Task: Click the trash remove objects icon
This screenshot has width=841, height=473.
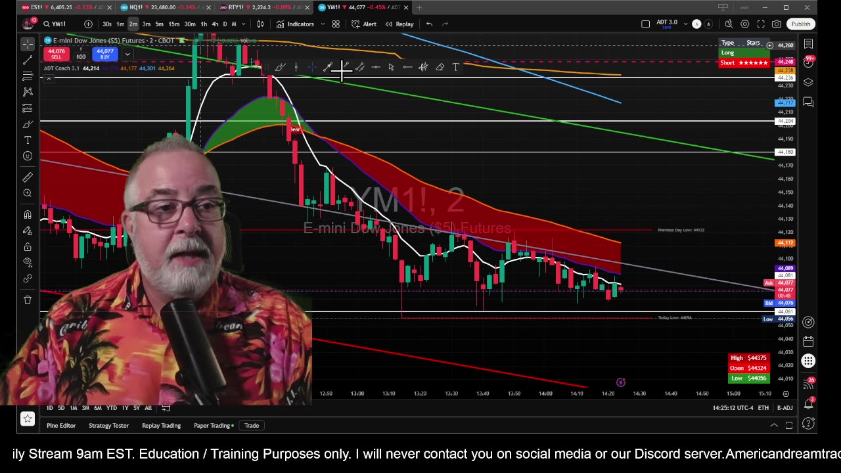Action: pyautogui.click(x=28, y=300)
